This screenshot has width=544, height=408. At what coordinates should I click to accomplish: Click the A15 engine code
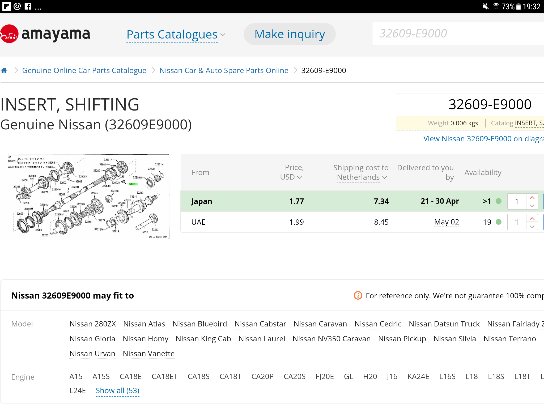coord(76,377)
